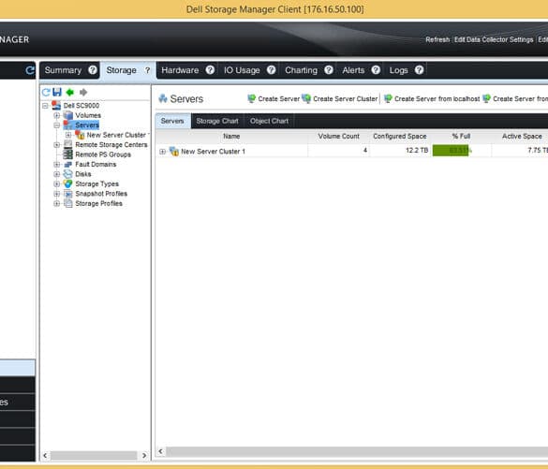Viewport: 548px width, 469px height.
Task: Click the Fault Domains icon
Action: pos(68,164)
